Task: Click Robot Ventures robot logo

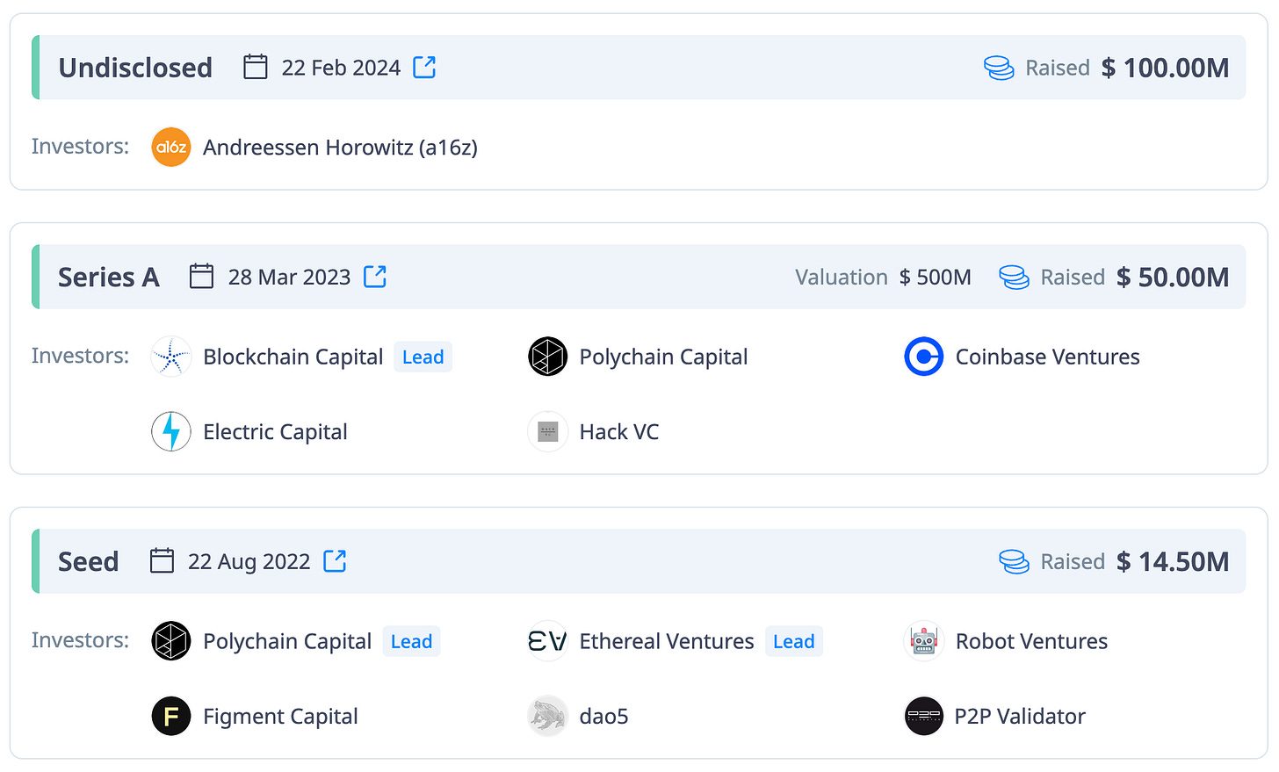Action: [x=923, y=641]
